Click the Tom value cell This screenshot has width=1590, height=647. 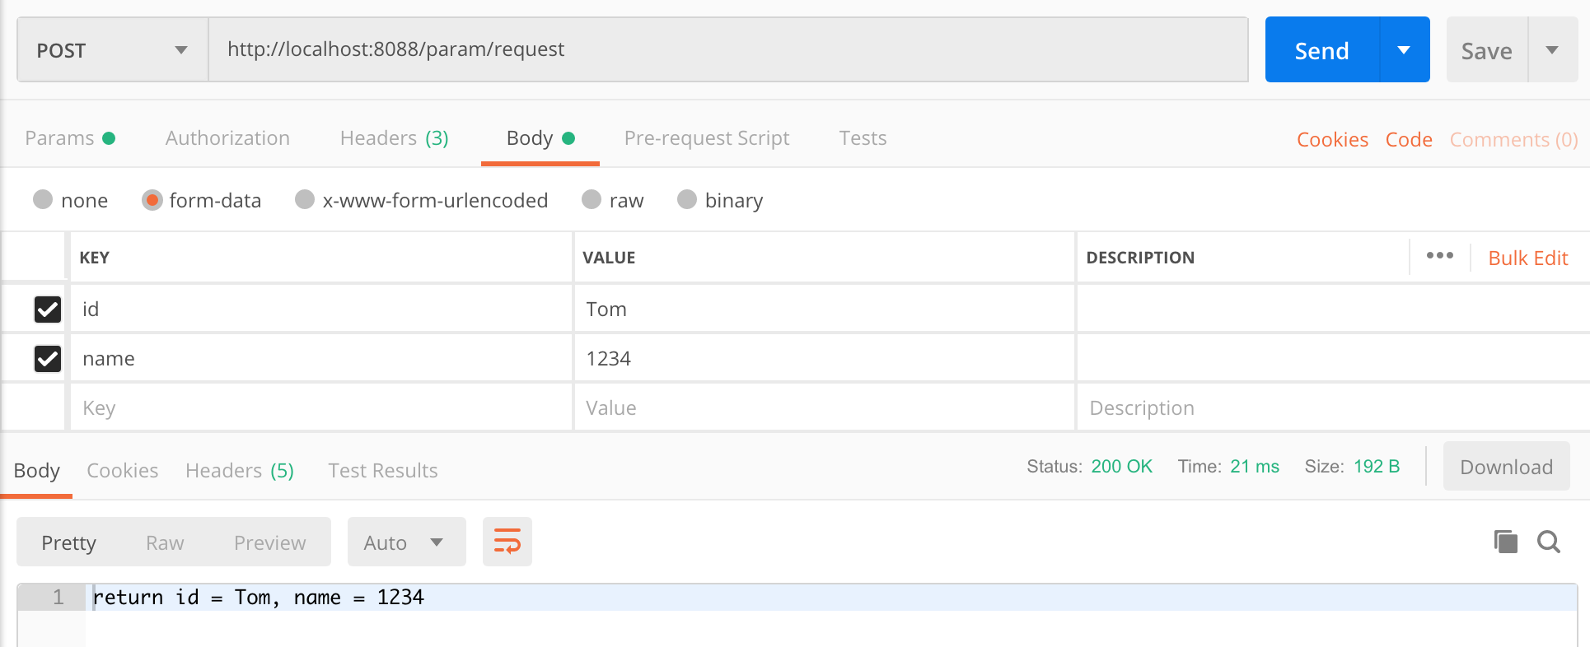824,310
